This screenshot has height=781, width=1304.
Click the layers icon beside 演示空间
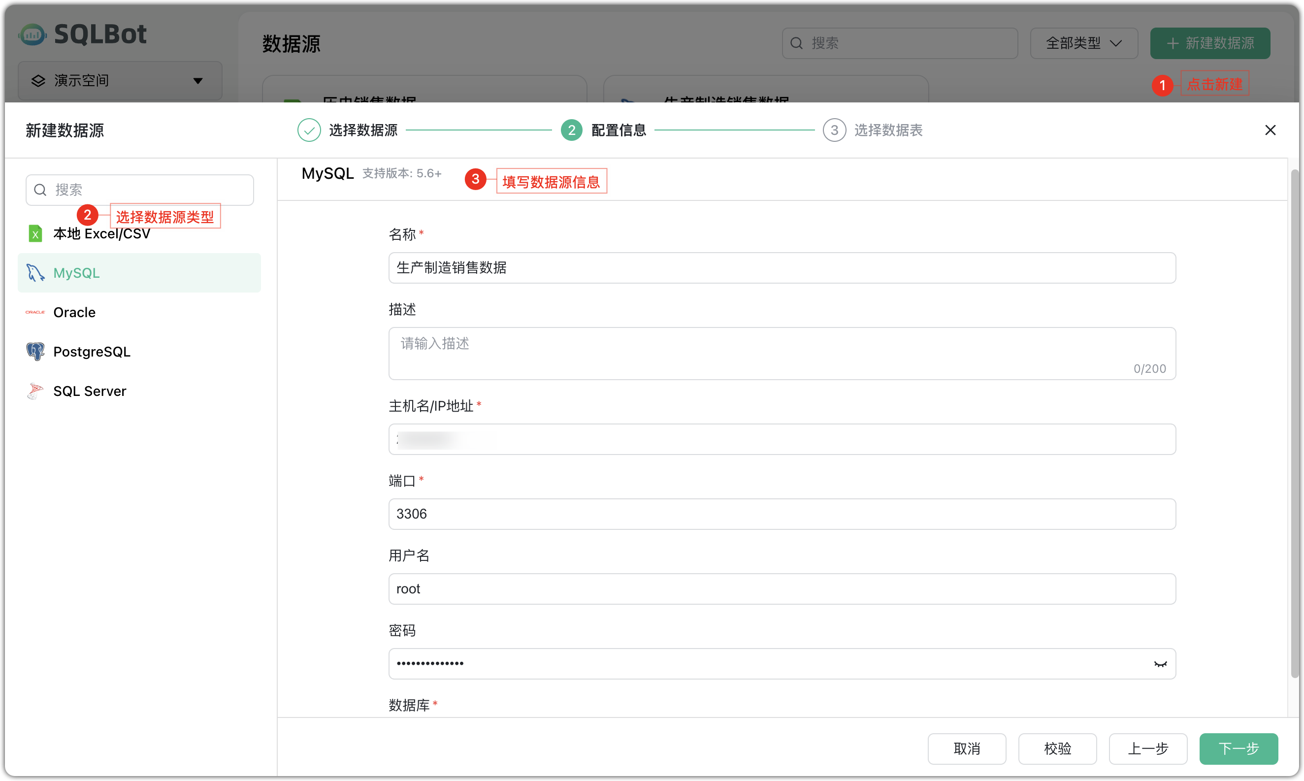point(37,80)
